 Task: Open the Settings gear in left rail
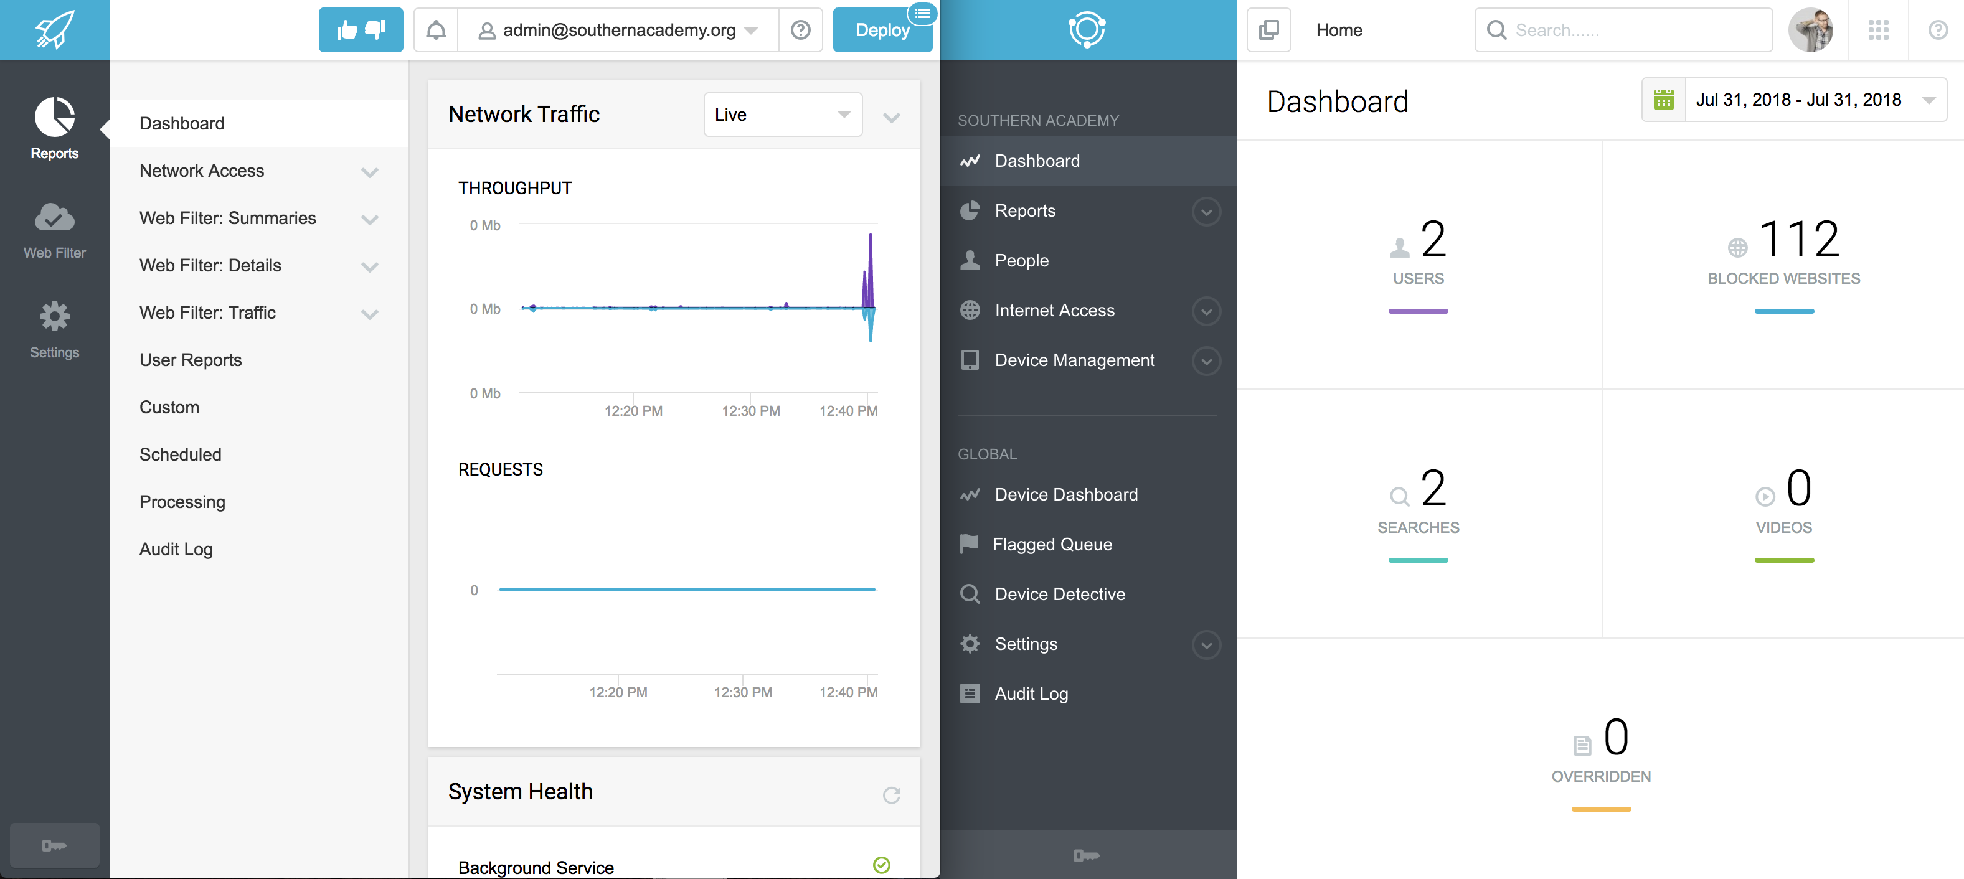[54, 330]
